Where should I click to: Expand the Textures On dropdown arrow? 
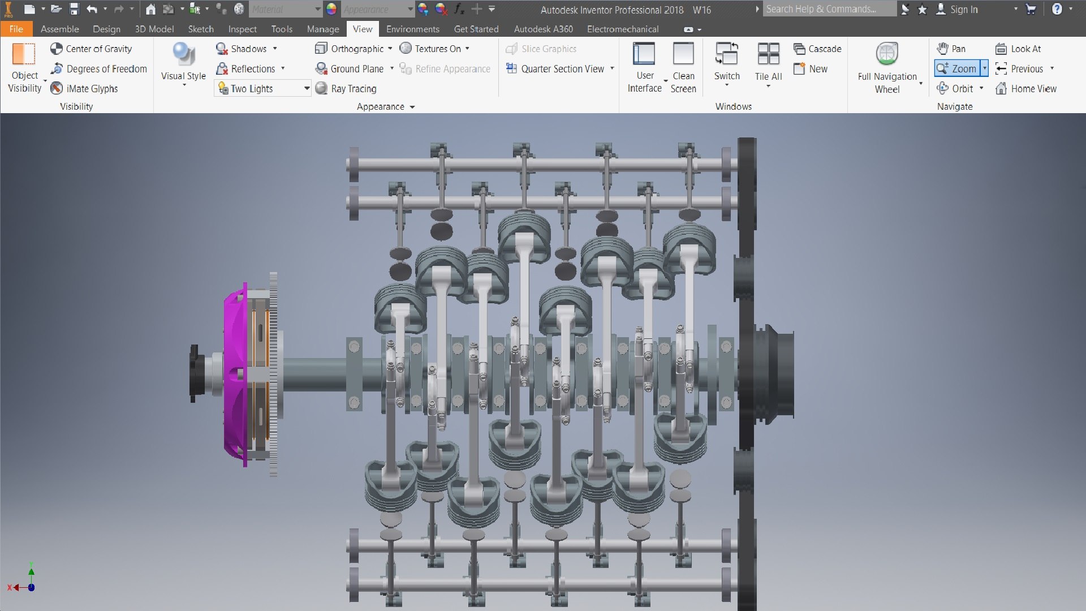pos(467,49)
